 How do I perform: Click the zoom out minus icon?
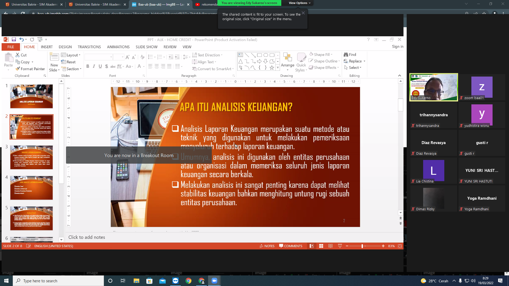[347, 246]
